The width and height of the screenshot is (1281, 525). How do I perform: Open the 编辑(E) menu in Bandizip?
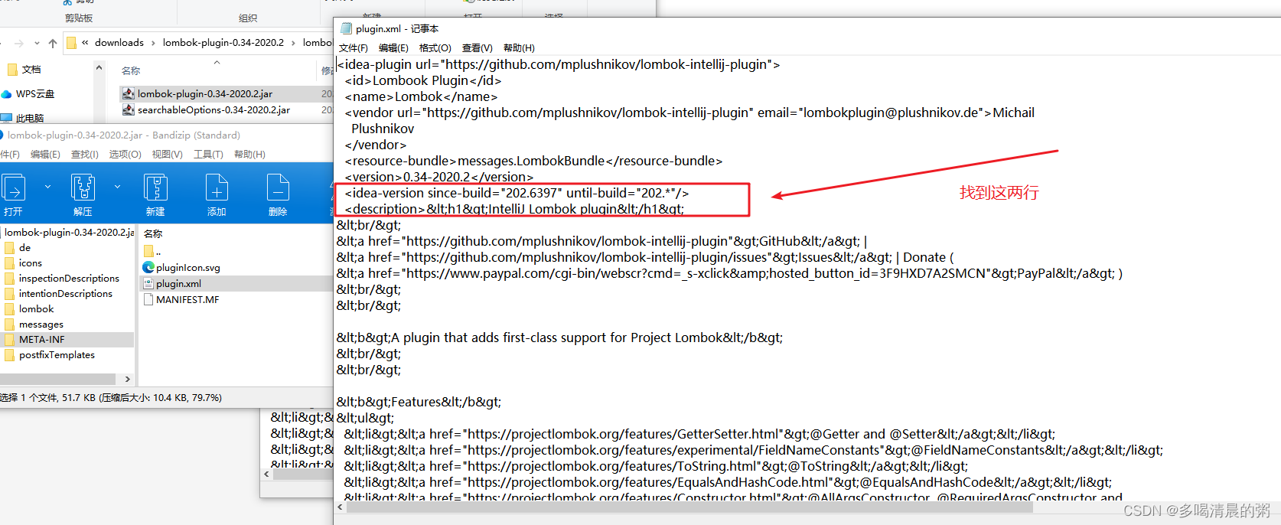pos(45,155)
